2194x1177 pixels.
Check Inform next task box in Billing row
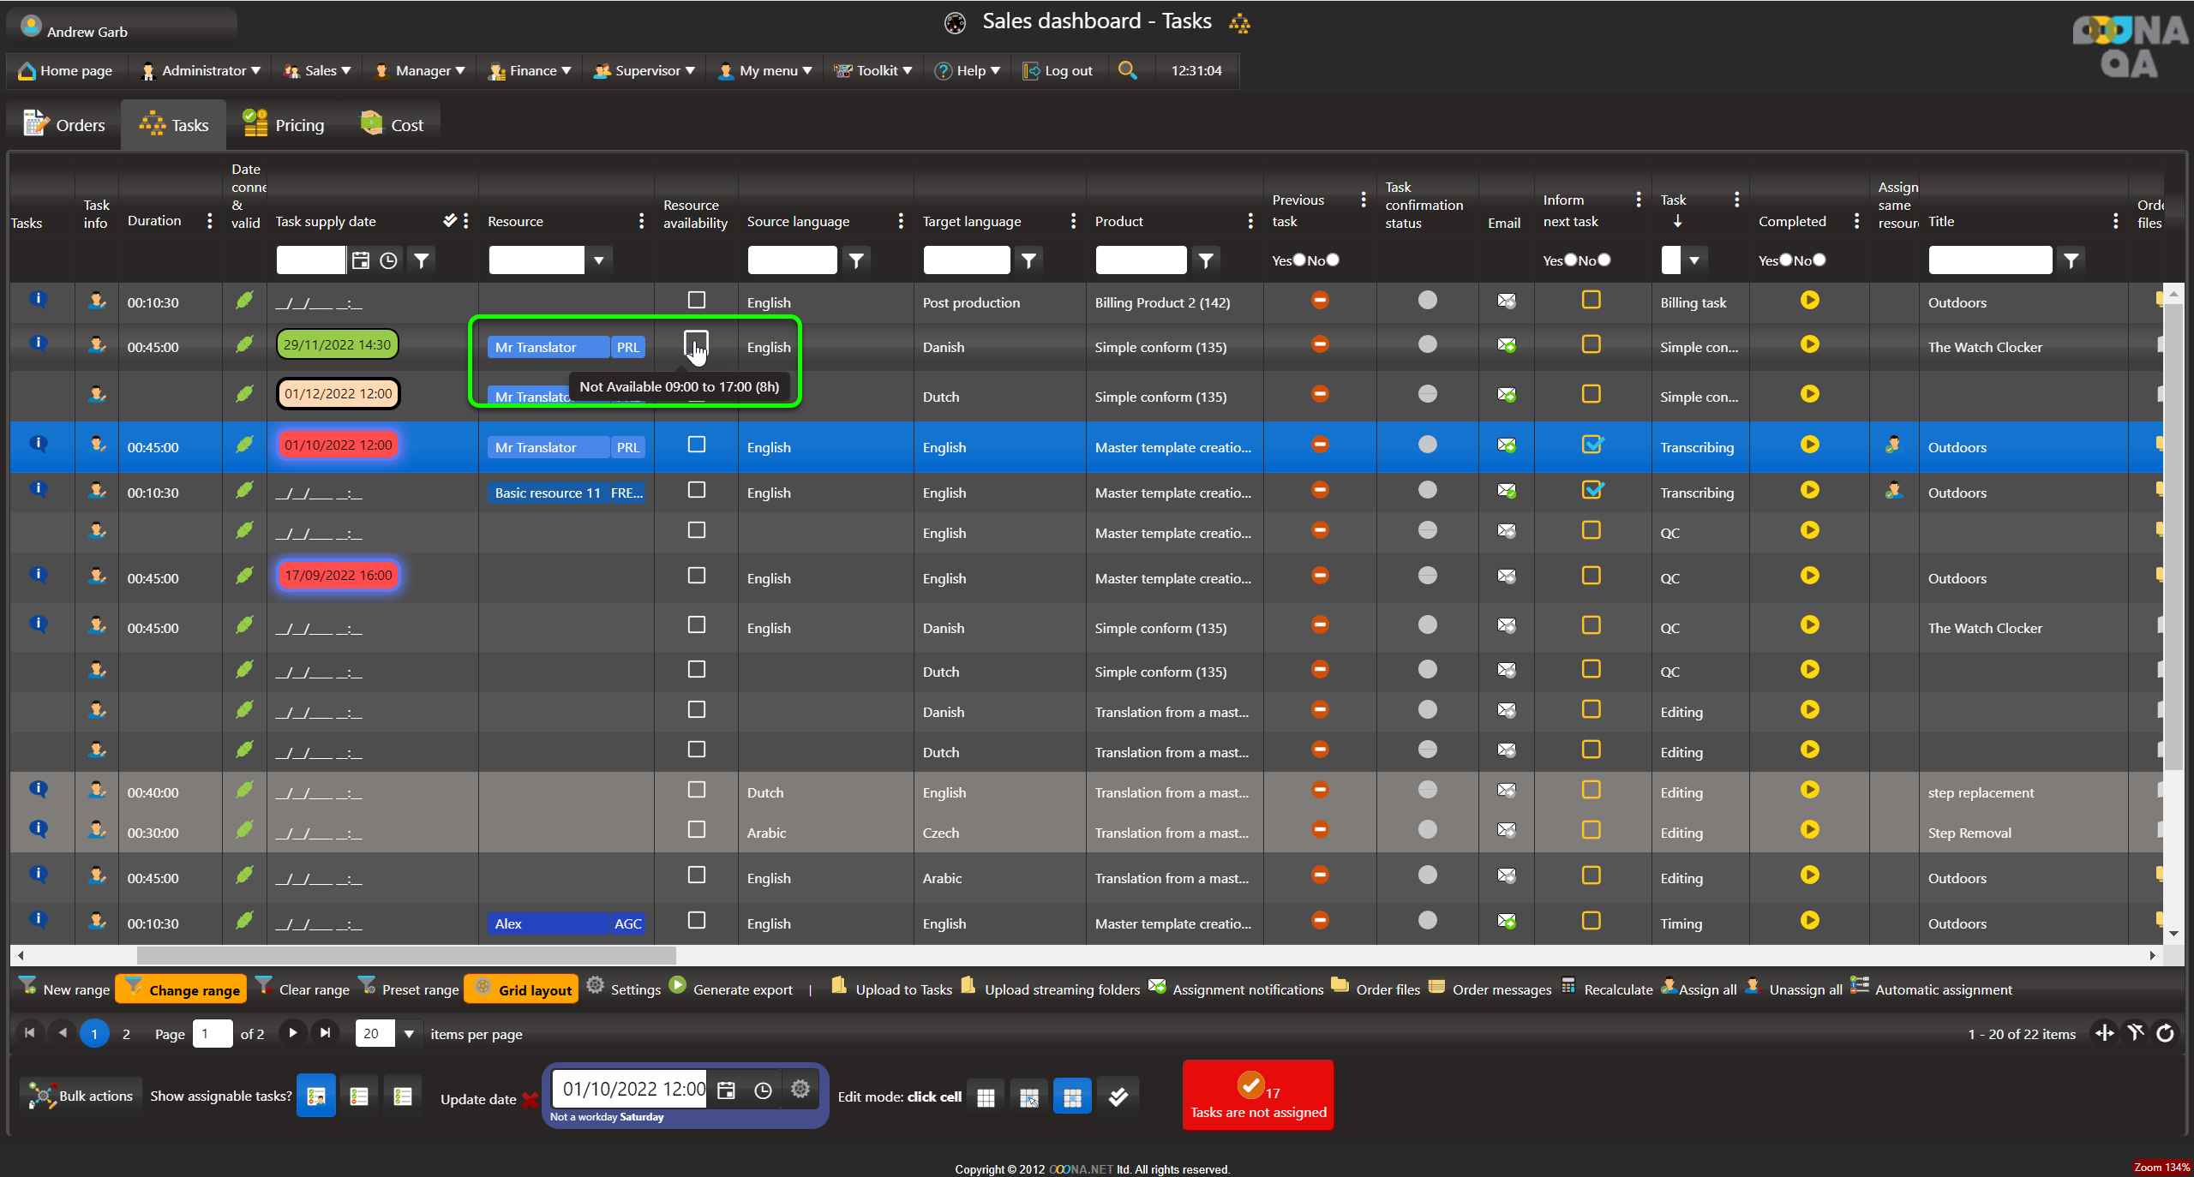[1591, 301]
